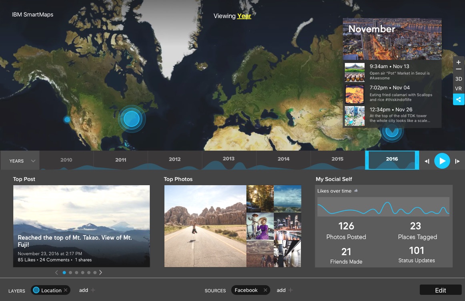
Task: Select 2010 on the timeline
Action: pos(66,160)
